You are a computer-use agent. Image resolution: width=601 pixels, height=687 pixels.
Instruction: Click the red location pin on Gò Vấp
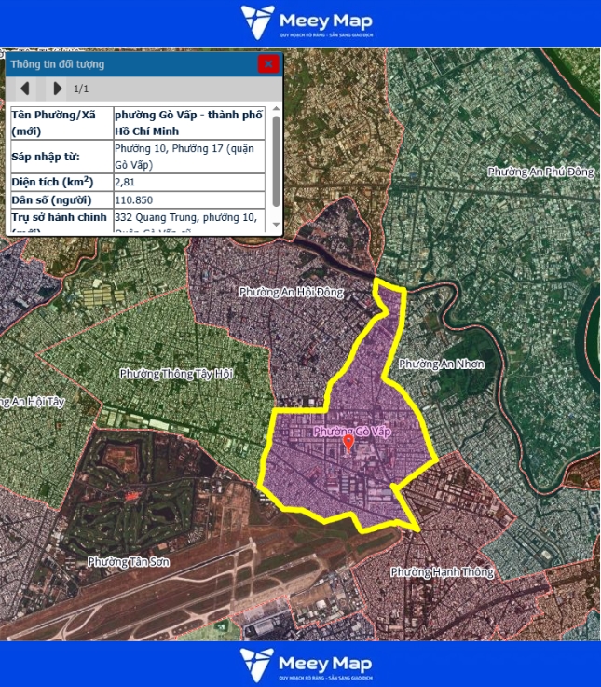pos(348,444)
